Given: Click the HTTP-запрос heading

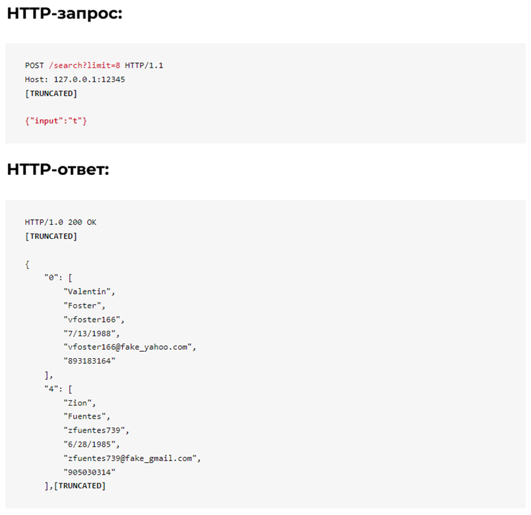Looking at the screenshot, I should click(65, 14).
